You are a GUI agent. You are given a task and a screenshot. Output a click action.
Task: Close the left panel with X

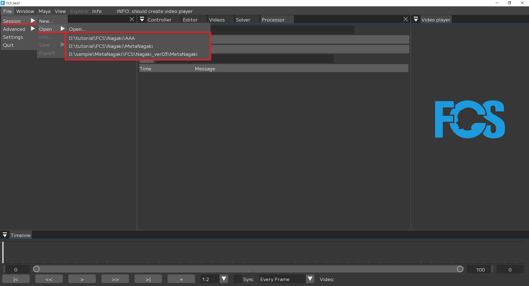[132, 19]
